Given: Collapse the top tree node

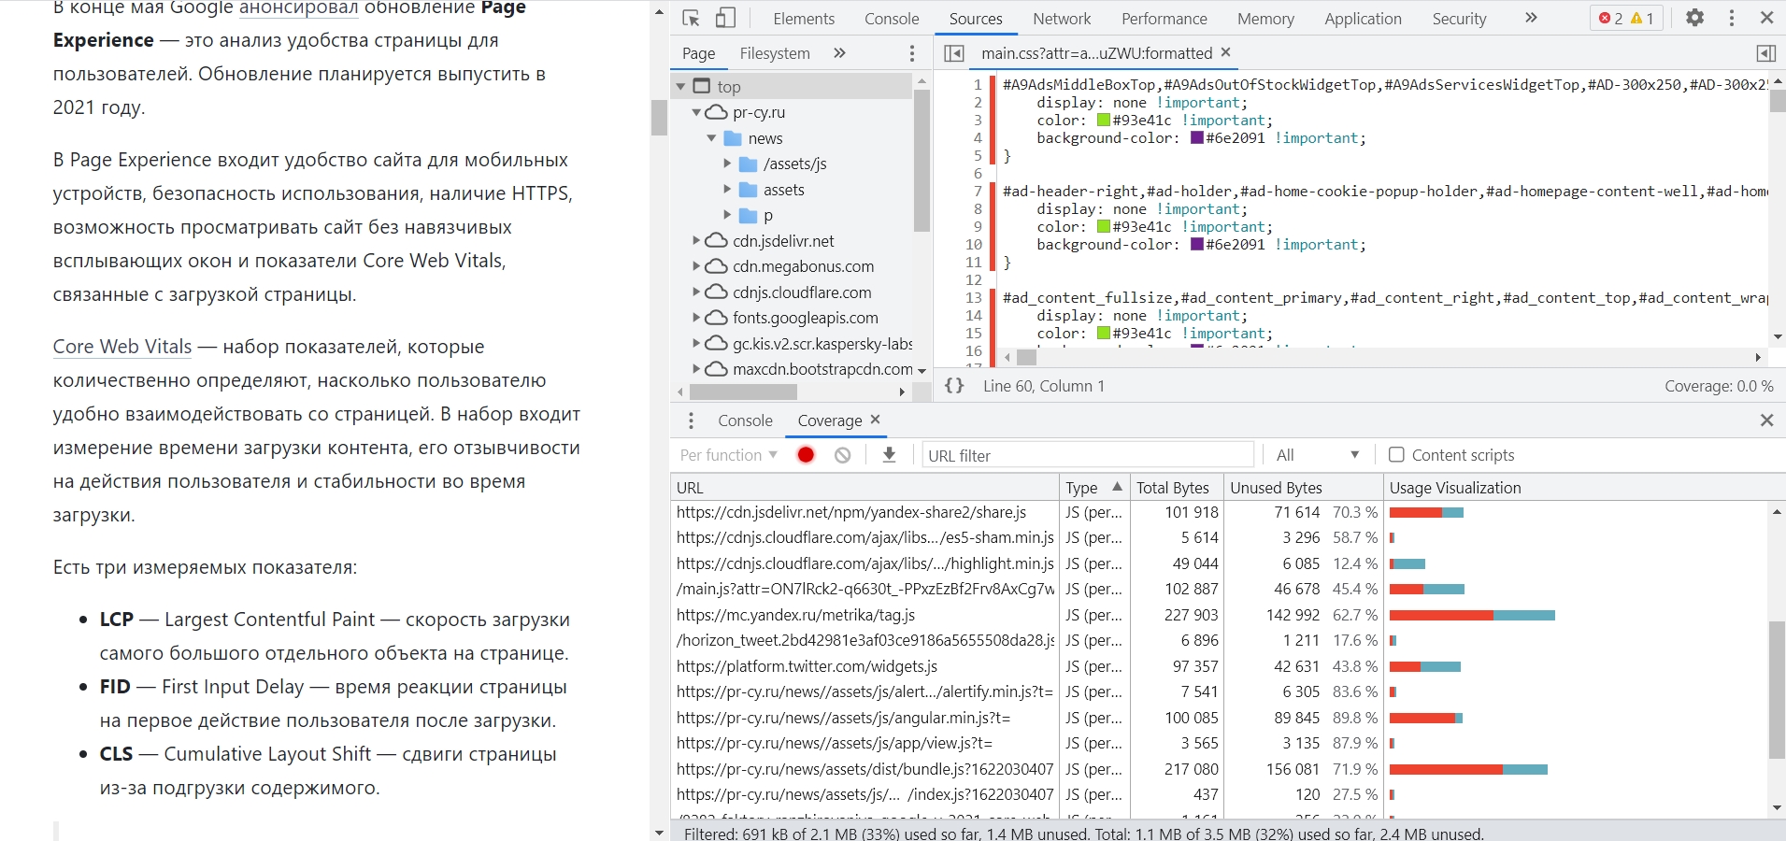Looking at the screenshot, I should pyautogui.click(x=680, y=86).
